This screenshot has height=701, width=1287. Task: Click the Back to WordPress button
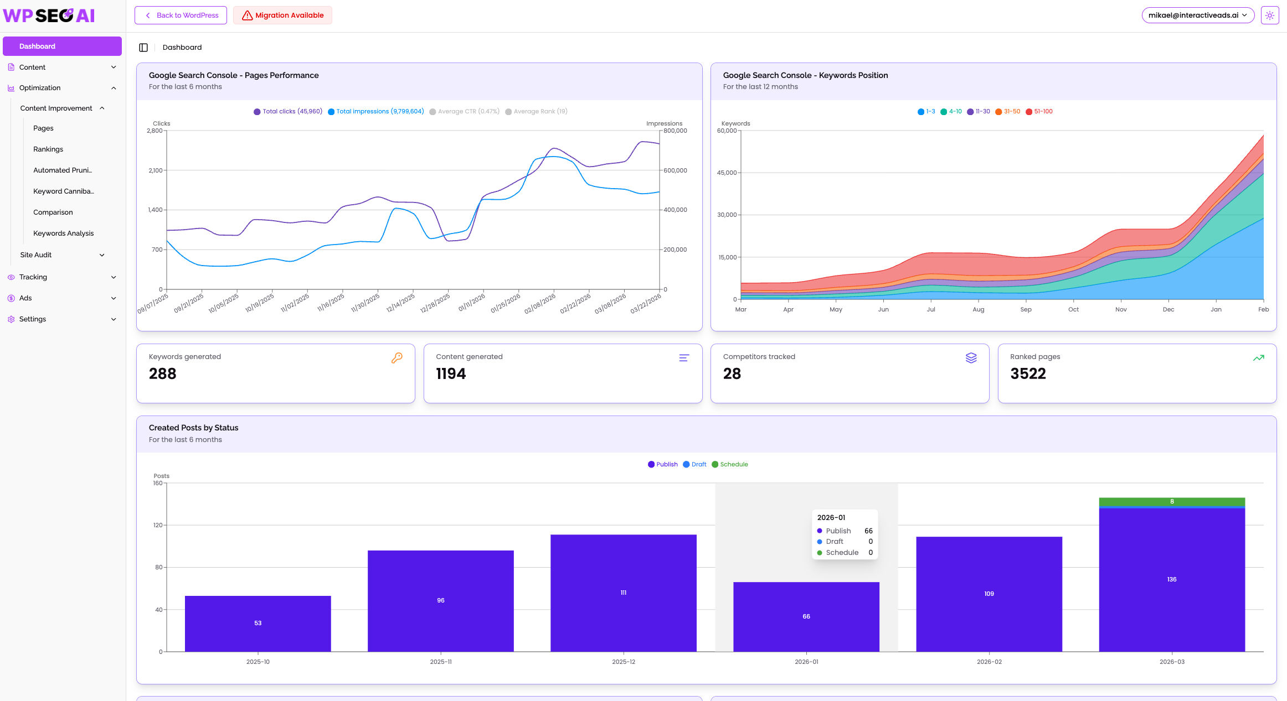click(181, 15)
